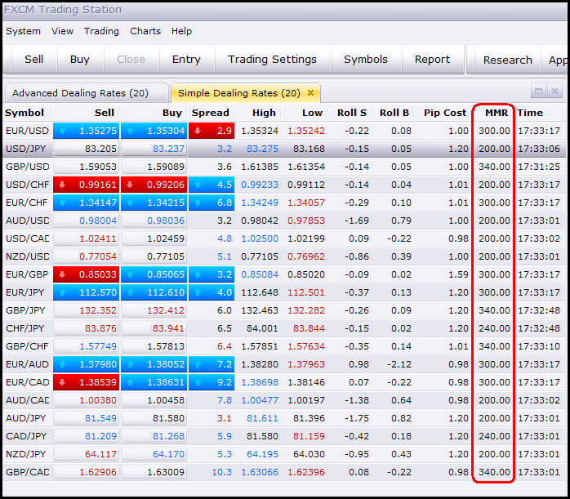The height and width of the screenshot is (499, 570).
Task: Click USD/CAD buy price 1.02459
Action: tap(154, 238)
